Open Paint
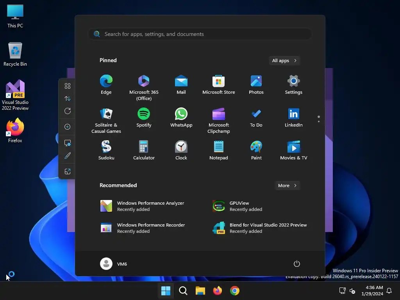This screenshot has height=300, width=400. click(256, 150)
